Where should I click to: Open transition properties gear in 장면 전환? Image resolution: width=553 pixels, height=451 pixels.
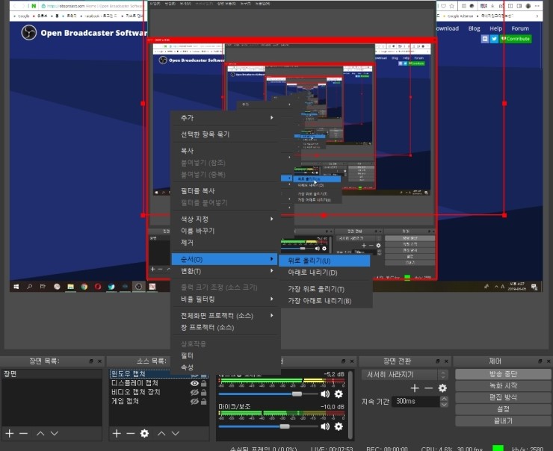click(442, 388)
